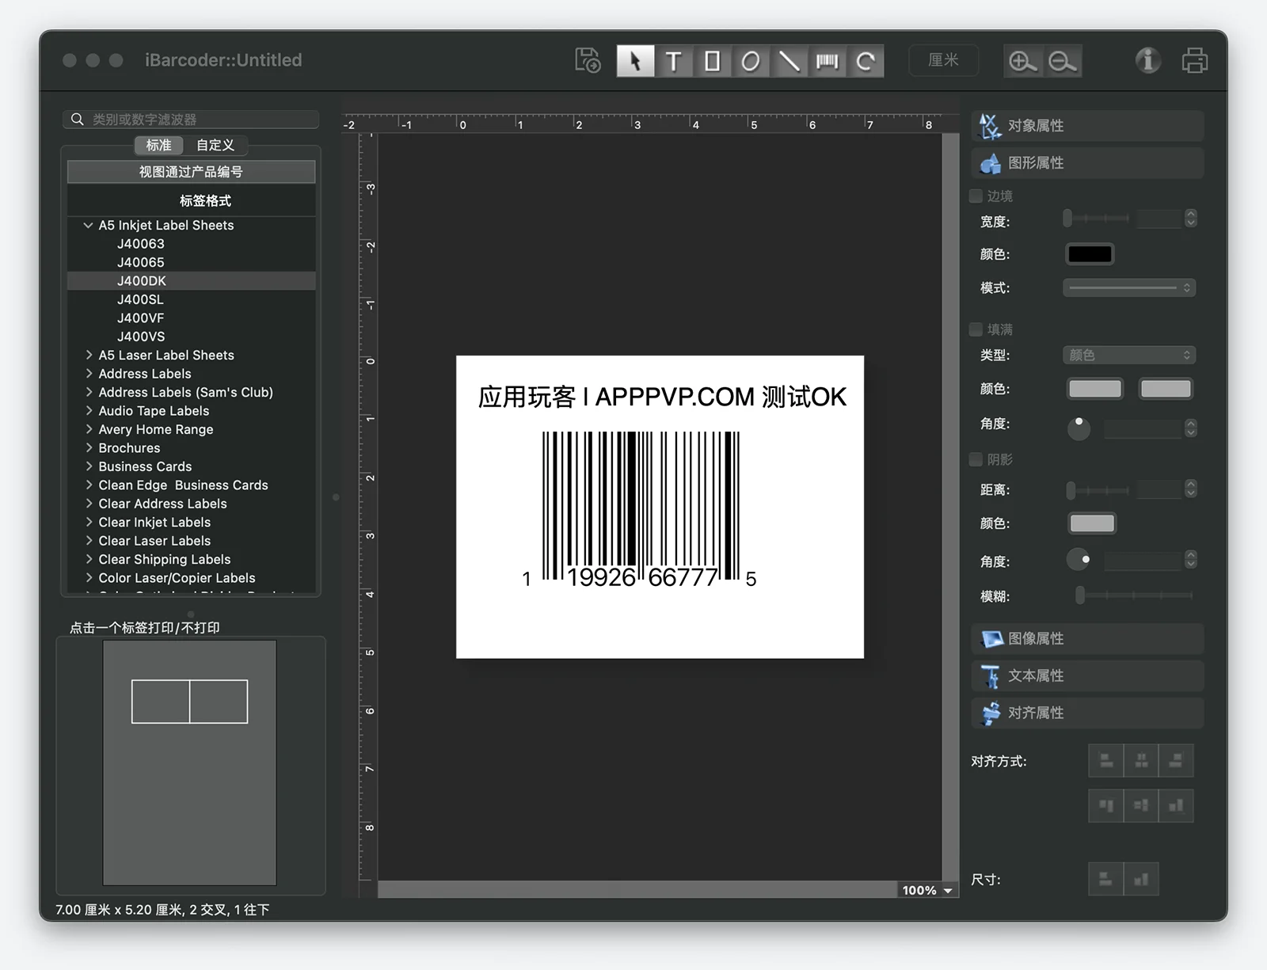
Task: Open the 对象属性 panel
Action: click(x=1087, y=126)
